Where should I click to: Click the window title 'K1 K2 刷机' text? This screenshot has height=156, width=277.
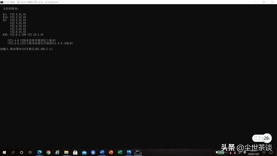point(10,2)
